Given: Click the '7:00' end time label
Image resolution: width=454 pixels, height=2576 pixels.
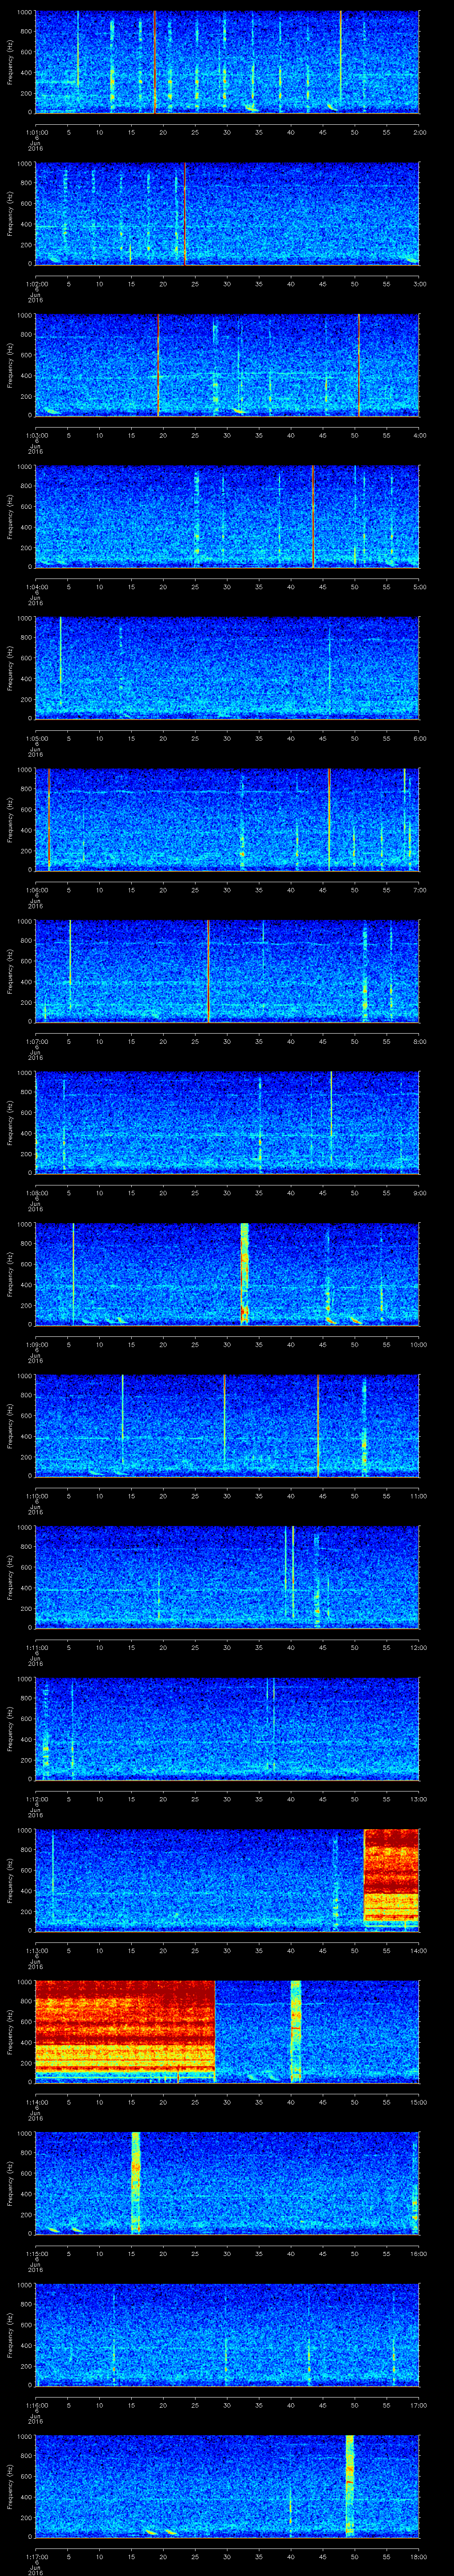Looking at the screenshot, I should [x=419, y=890].
